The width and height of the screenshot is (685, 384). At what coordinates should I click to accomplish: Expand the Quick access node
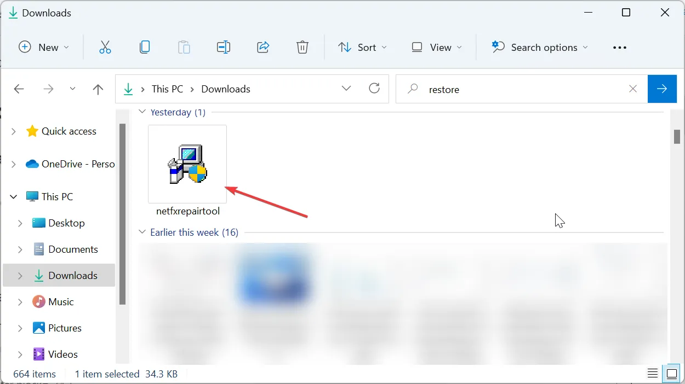[13, 131]
